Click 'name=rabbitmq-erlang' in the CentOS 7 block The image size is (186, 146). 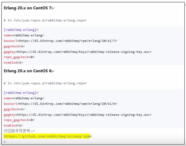(x=23, y=35)
